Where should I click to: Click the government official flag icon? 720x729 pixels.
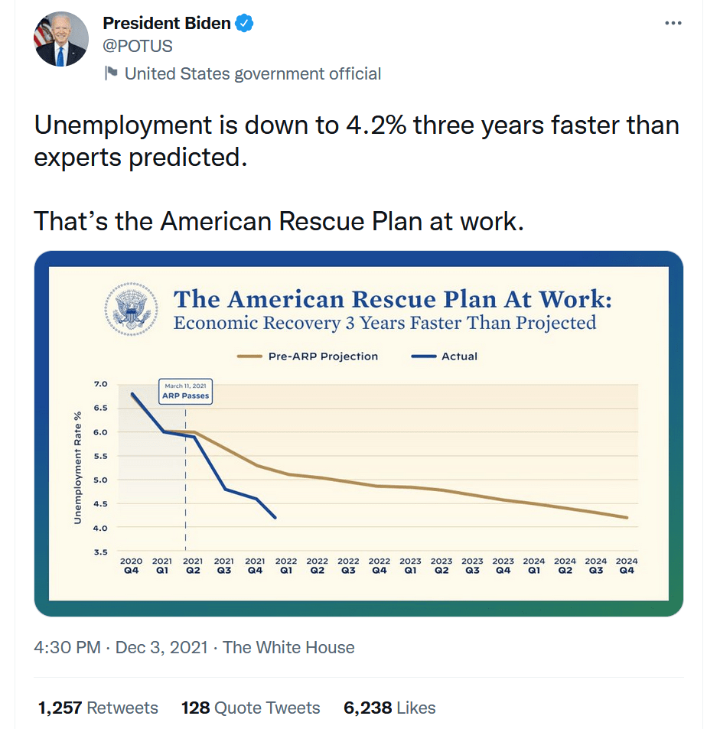[111, 73]
